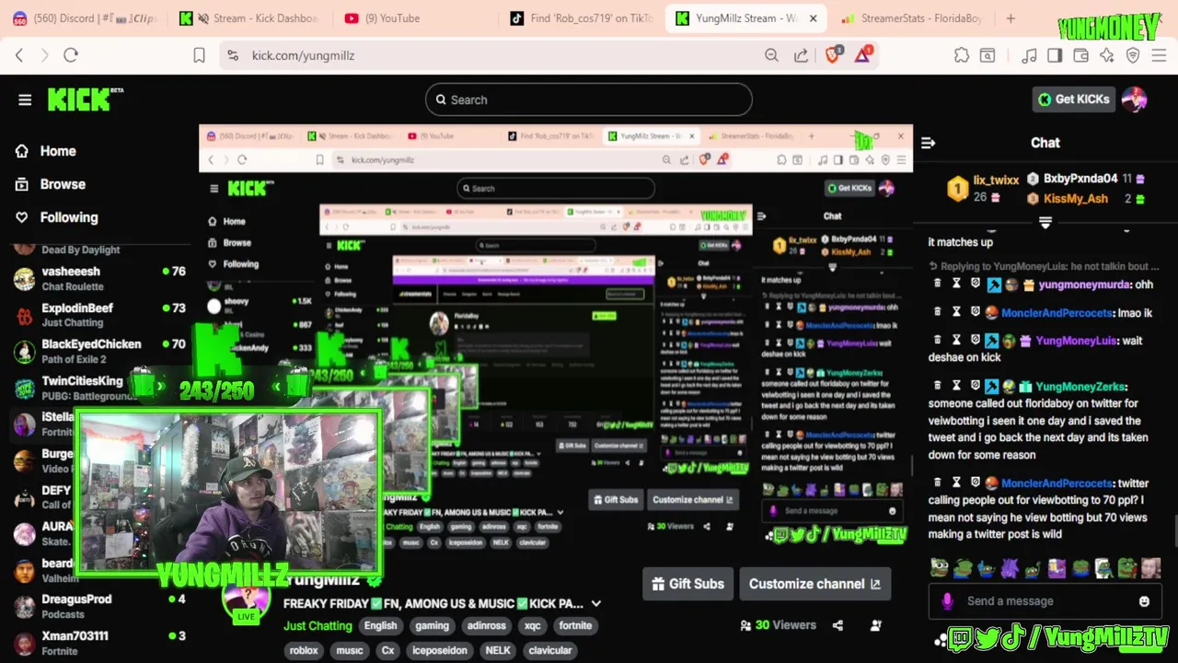Go back with the browser back arrow
Image resolution: width=1178 pixels, height=663 pixels.
[x=19, y=55]
